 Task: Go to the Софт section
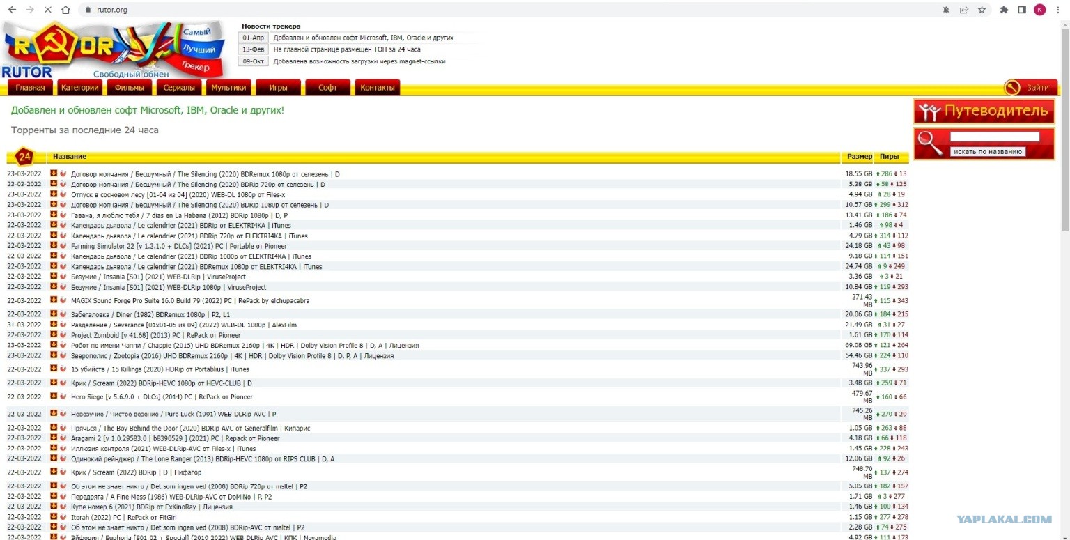tap(327, 88)
